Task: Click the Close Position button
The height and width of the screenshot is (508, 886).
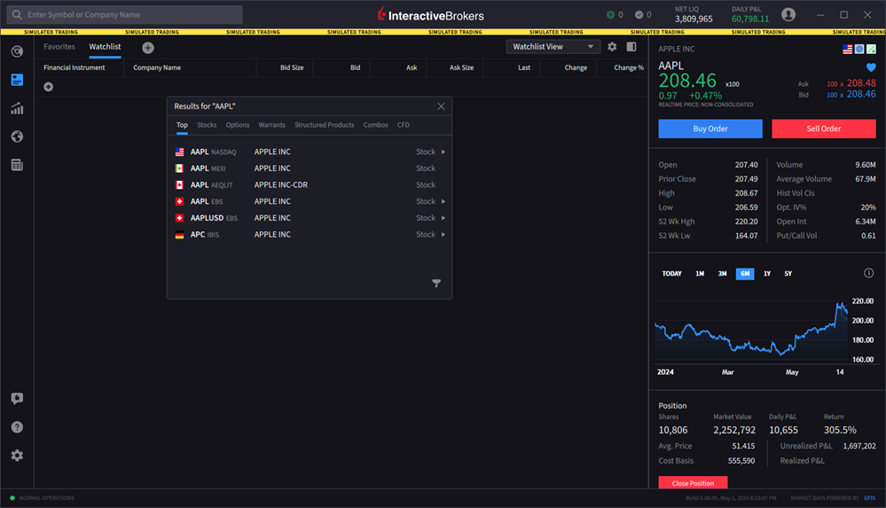Action: (693, 482)
